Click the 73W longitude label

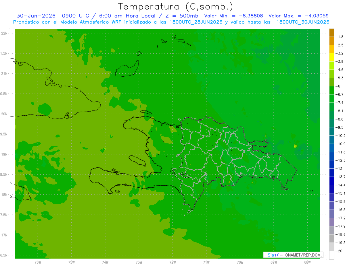click(139, 262)
